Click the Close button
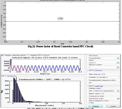This screenshot has height=109, width=122. pyautogui.click(x=113, y=106)
